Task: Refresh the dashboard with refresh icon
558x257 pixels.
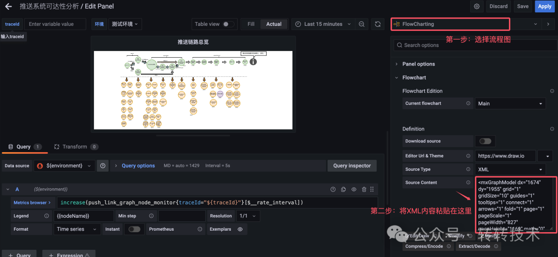Action: (378, 24)
